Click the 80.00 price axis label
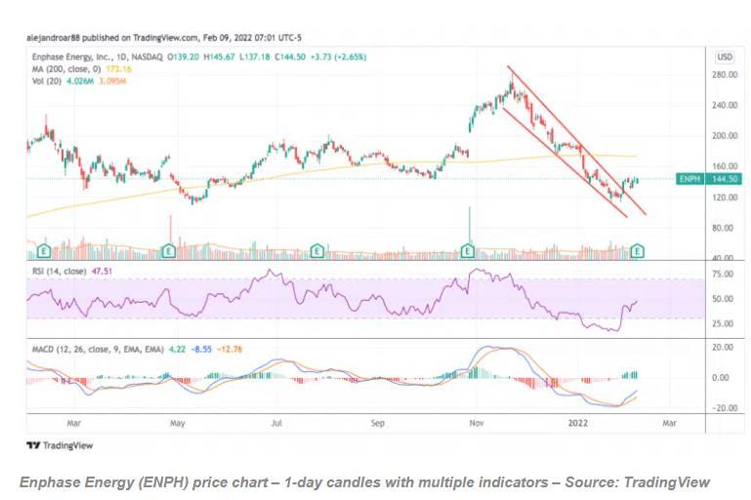The width and height of the screenshot is (751, 500). pyautogui.click(x=723, y=228)
